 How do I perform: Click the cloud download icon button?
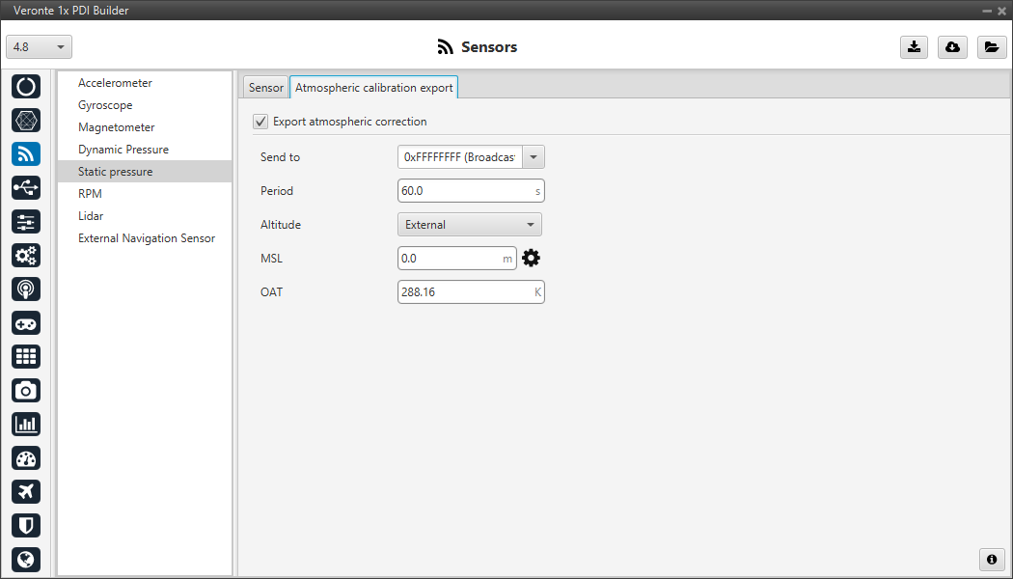[x=952, y=47]
